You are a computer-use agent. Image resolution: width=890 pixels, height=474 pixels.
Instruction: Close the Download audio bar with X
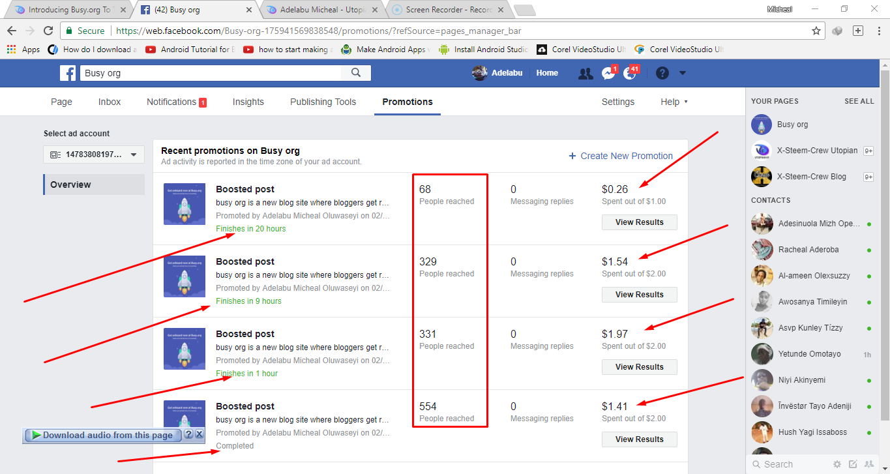[200, 434]
